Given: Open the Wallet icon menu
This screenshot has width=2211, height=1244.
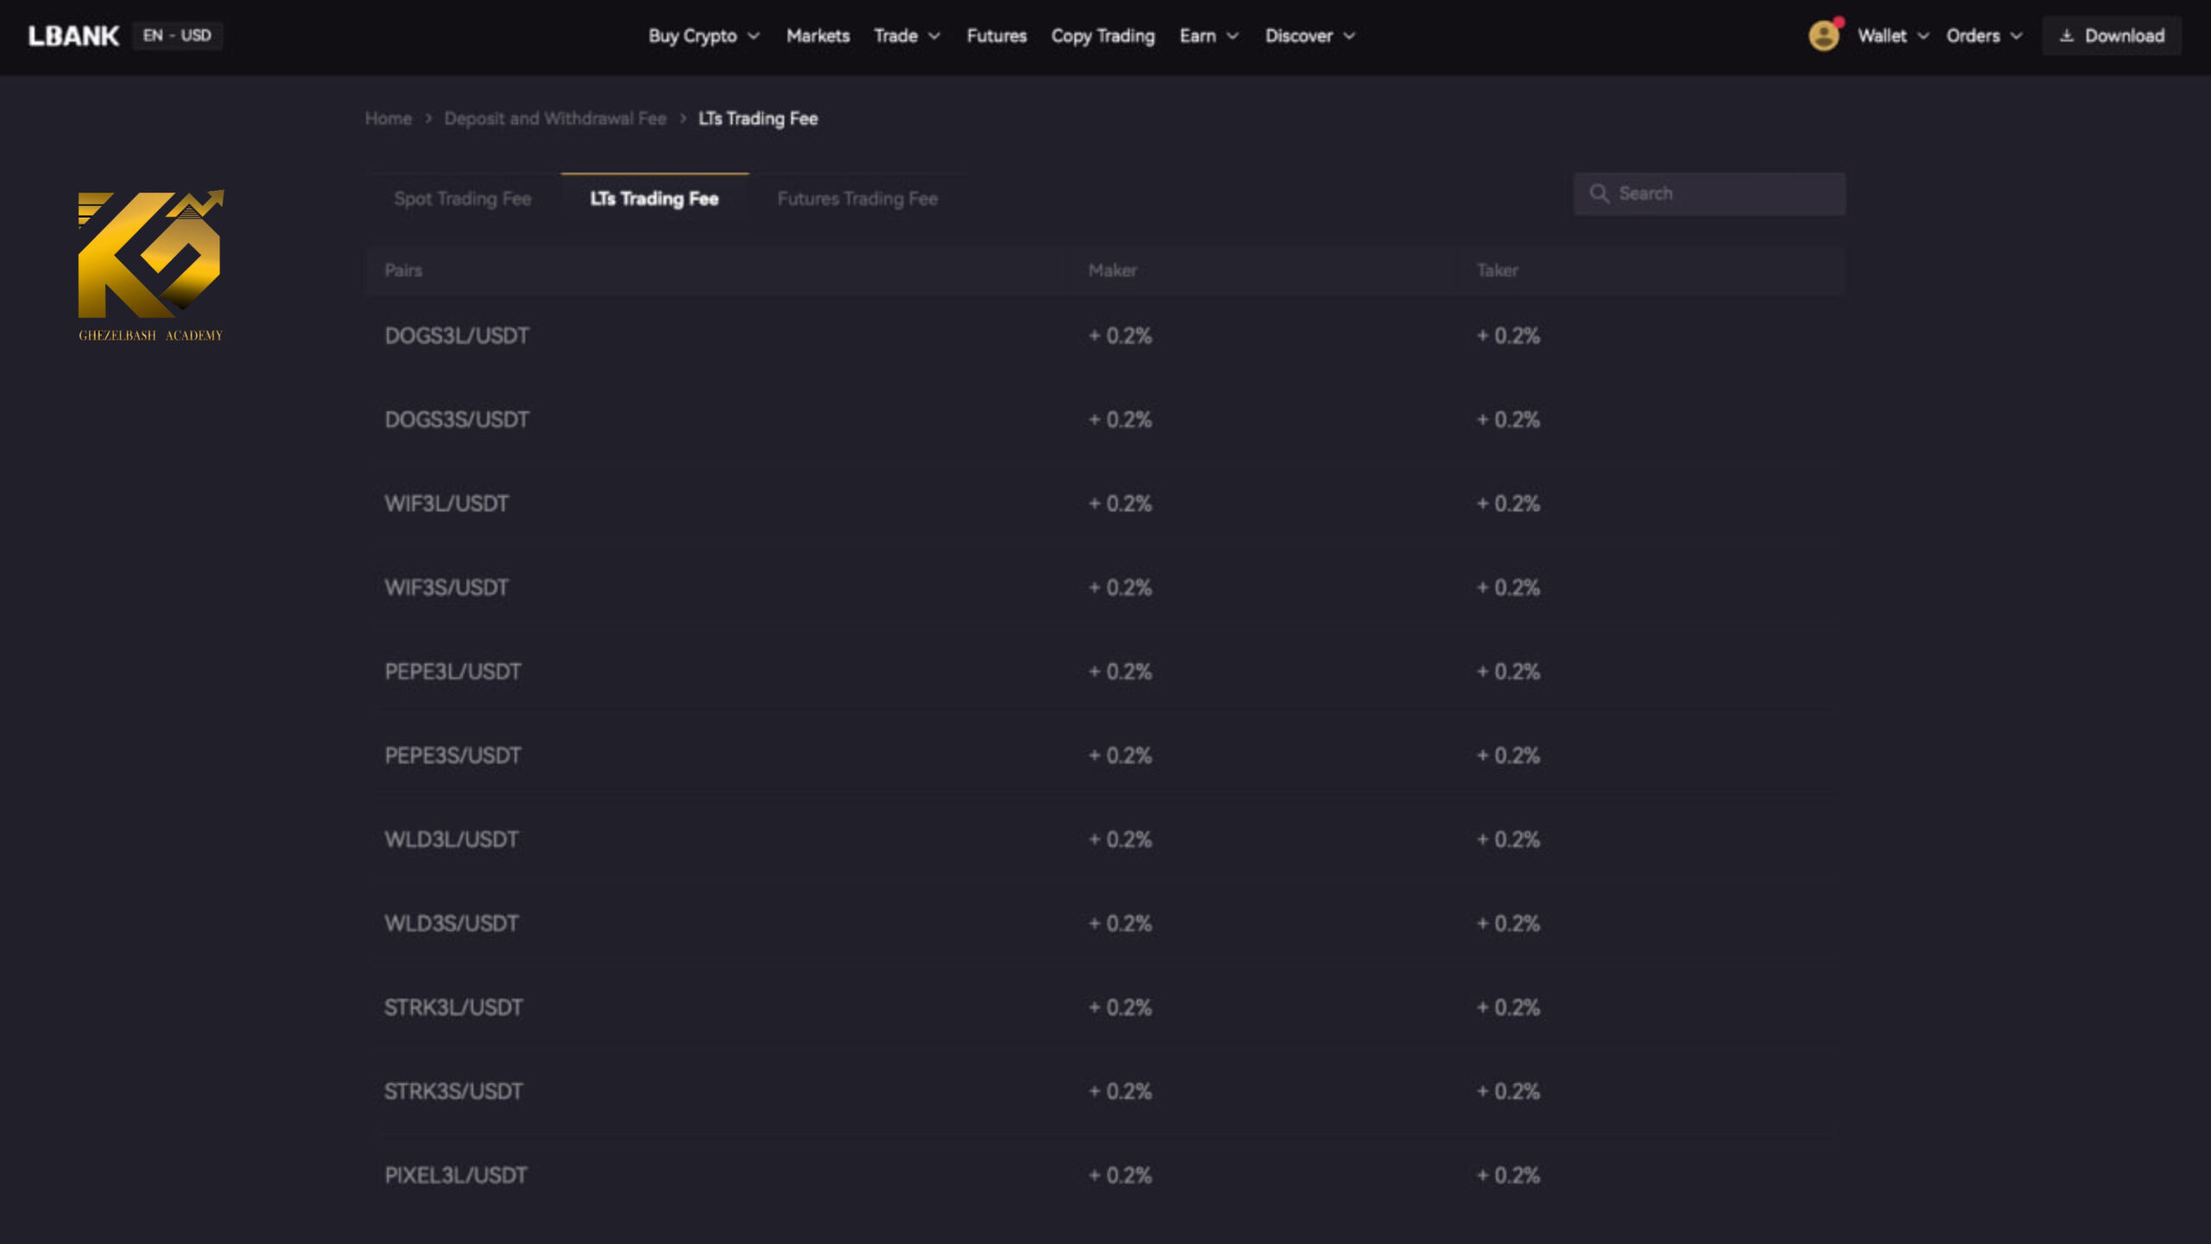Looking at the screenshot, I should [x=1891, y=35].
